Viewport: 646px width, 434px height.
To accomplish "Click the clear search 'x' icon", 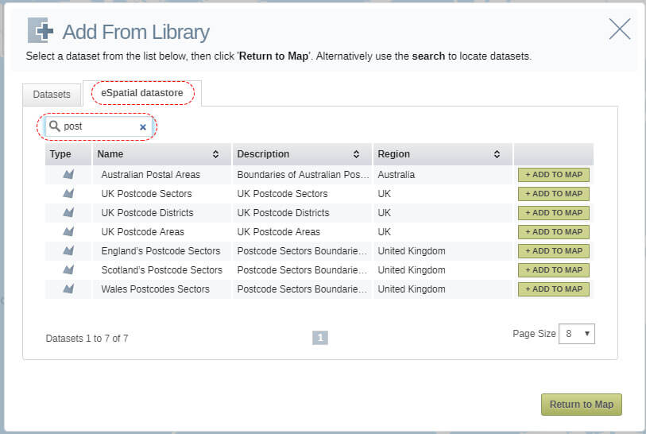I will click(143, 126).
